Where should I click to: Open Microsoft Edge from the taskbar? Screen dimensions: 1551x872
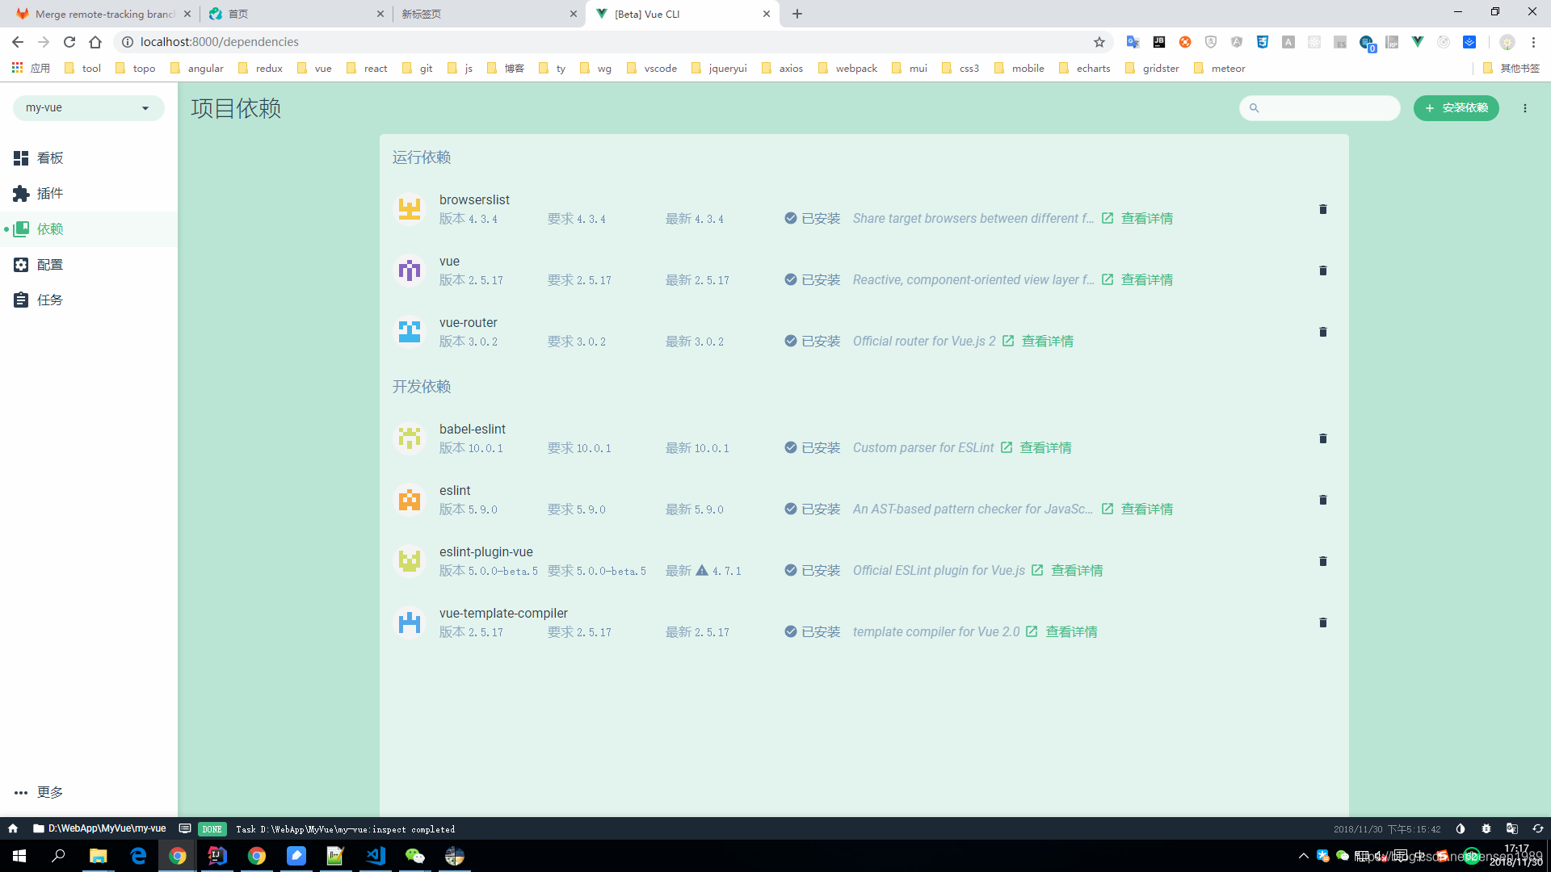click(x=138, y=856)
